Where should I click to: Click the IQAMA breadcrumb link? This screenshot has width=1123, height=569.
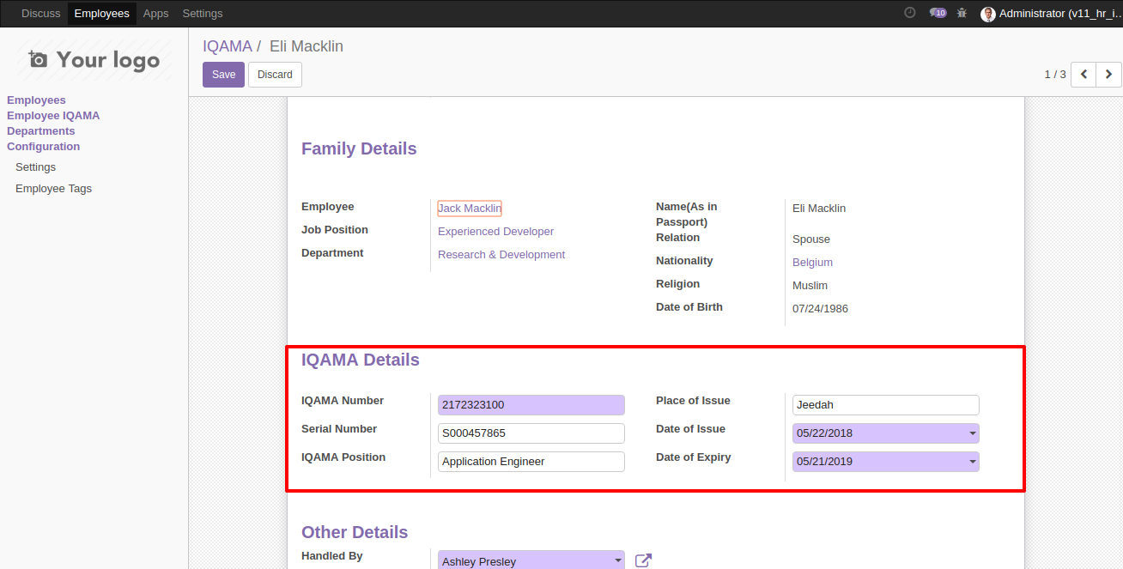[x=227, y=46]
